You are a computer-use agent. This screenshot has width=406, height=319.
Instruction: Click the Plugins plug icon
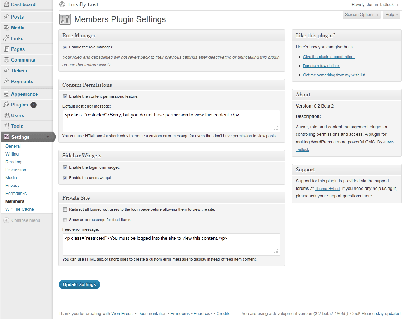coord(6,105)
